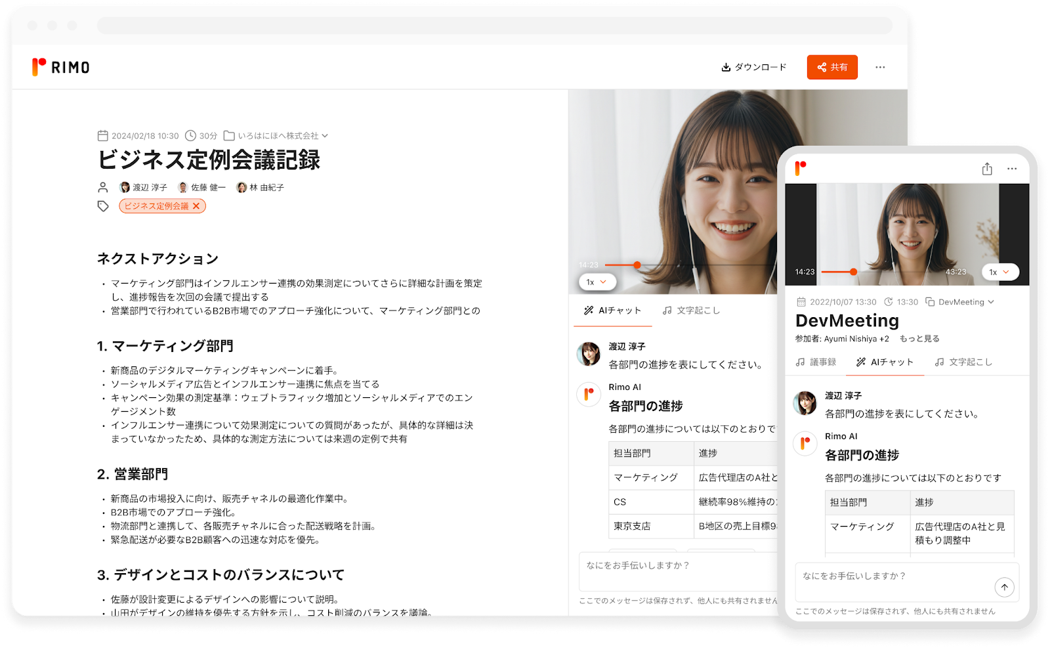
Task: Click the RIMO logo icon
Action: point(38,66)
